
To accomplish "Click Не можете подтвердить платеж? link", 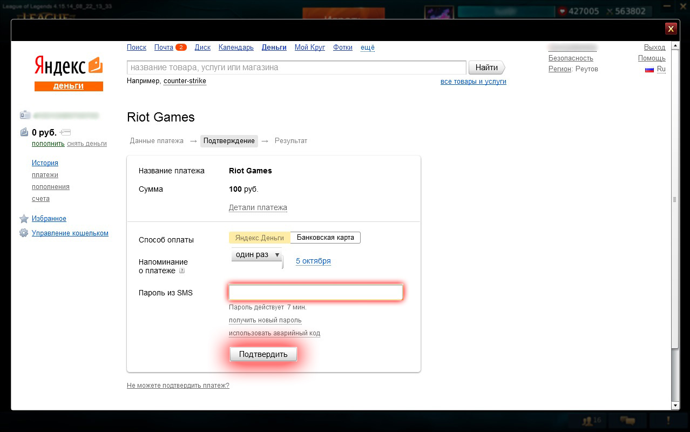I will [x=178, y=386].
